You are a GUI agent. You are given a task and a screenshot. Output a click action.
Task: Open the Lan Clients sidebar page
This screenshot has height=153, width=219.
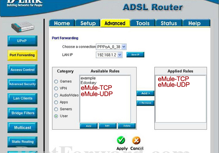[x=22, y=98]
